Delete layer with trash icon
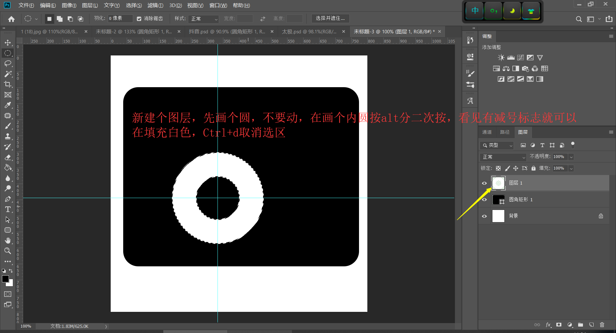The width and height of the screenshot is (616, 333). pos(602,325)
